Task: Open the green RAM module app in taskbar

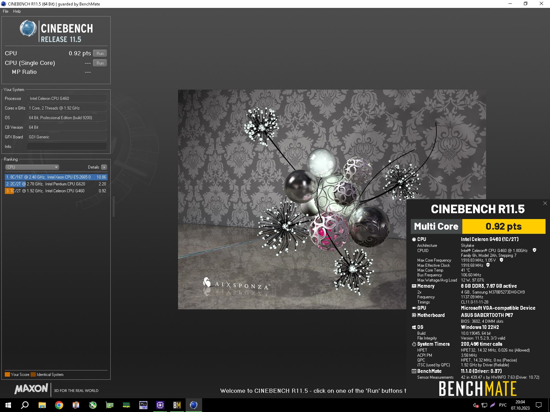Action: [x=126, y=405]
